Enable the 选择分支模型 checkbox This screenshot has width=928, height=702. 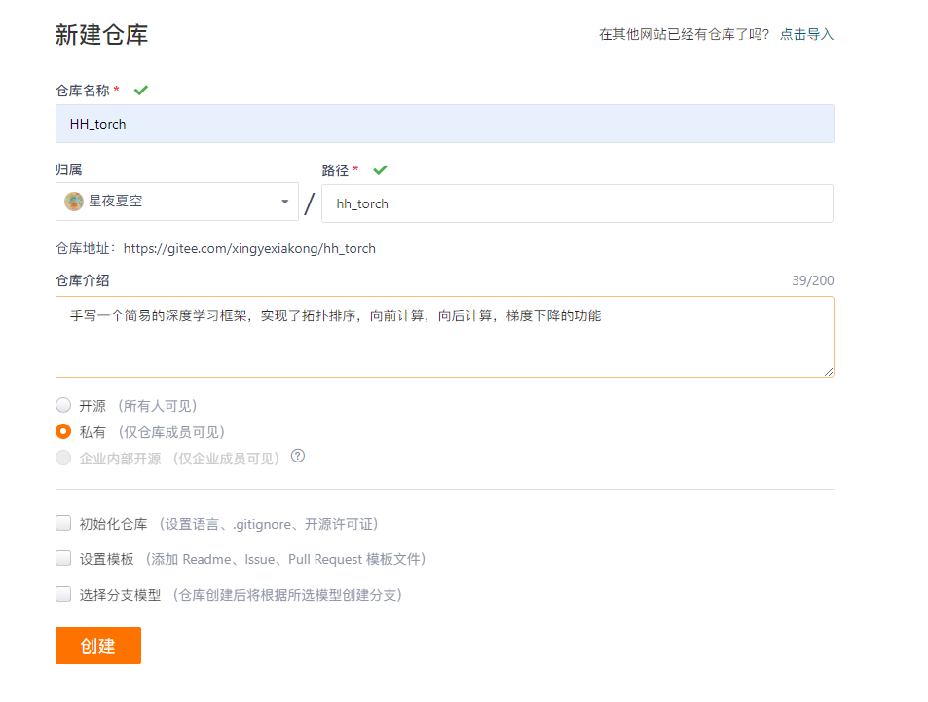click(63, 594)
